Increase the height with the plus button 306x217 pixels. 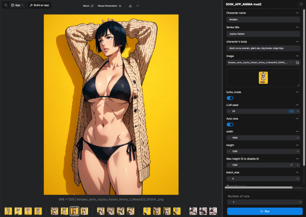pyautogui.click(x=298, y=152)
